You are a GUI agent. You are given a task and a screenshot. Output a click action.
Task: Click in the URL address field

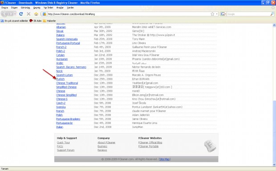click(129, 14)
